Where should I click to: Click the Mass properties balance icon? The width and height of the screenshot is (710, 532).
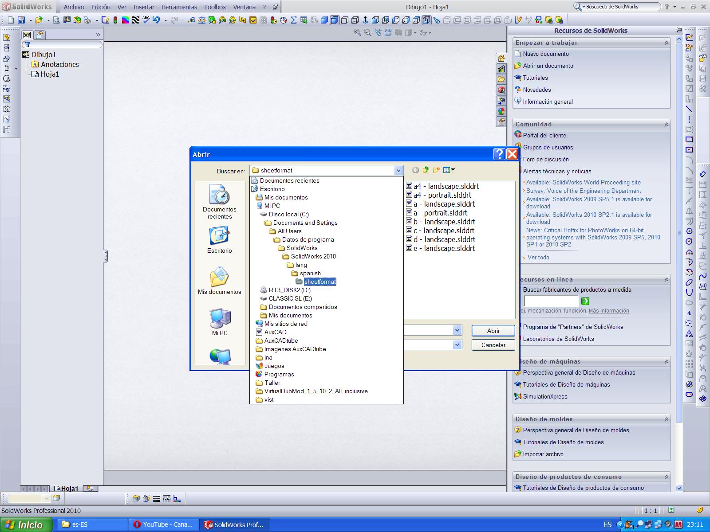(x=202, y=20)
